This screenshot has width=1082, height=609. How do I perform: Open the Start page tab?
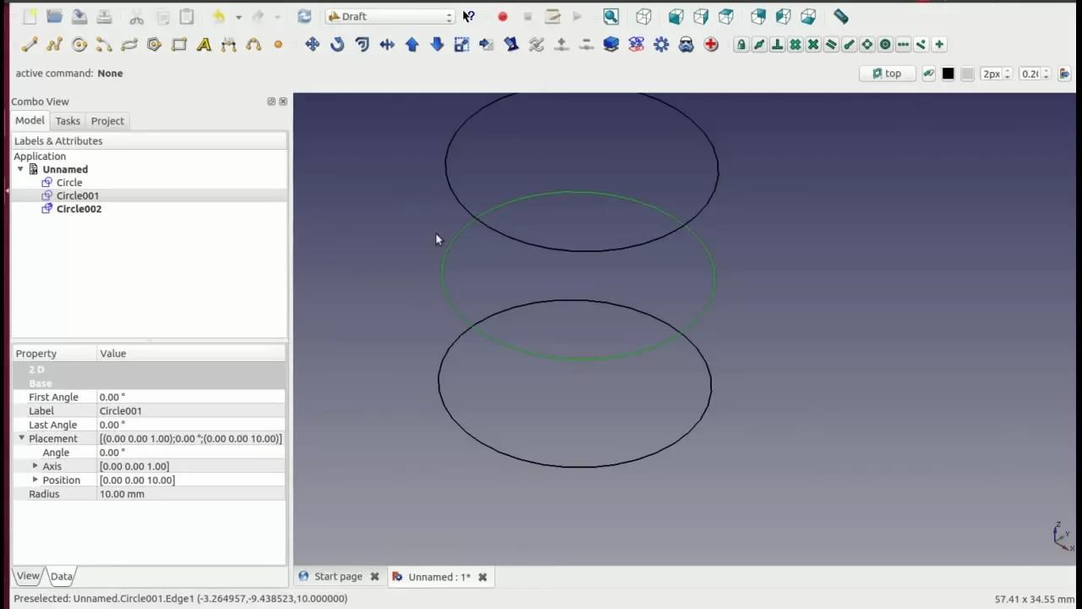click(x=338, y=577)
